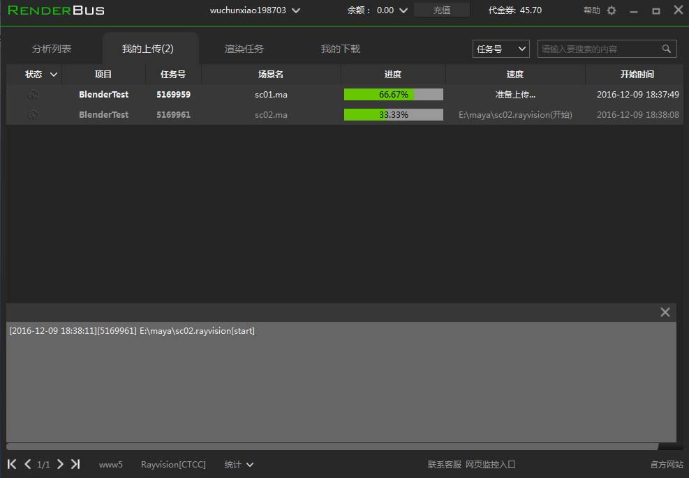This screenshot has width=689, height=478.
Task: Click scene name sc01.ma
Action: (271, 94)
